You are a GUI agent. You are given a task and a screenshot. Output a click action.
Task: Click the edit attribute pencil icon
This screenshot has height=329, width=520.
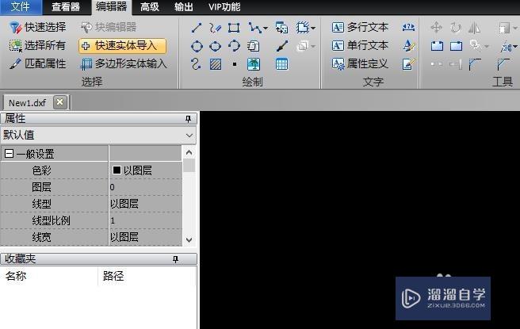[408, 64]
